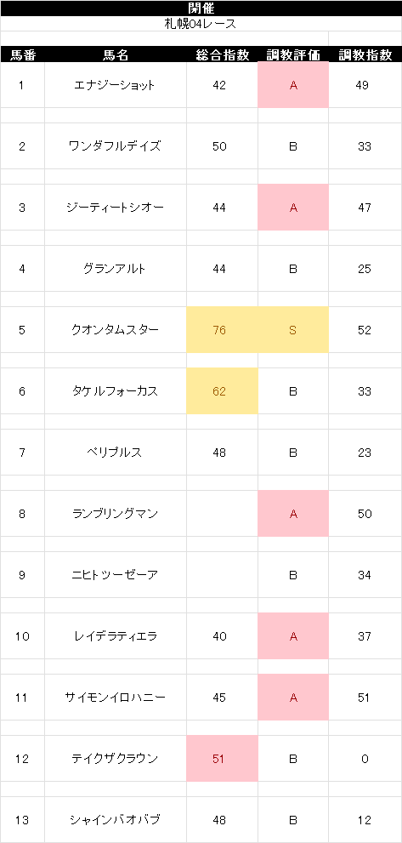402x843 pixels.
Task: Click the 総合指数 column header
Action: tap(222, 54)
